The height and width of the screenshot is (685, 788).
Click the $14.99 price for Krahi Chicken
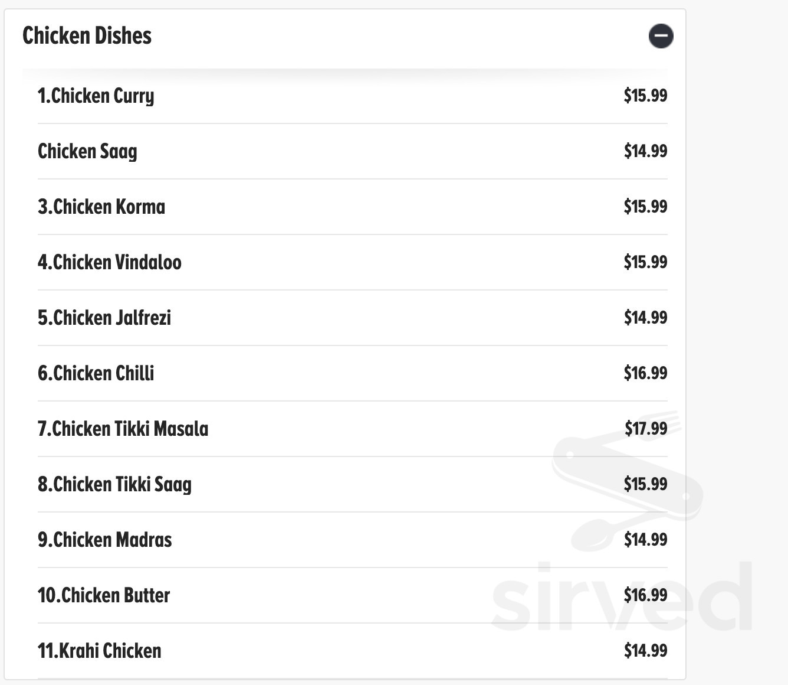pos(645,651)
